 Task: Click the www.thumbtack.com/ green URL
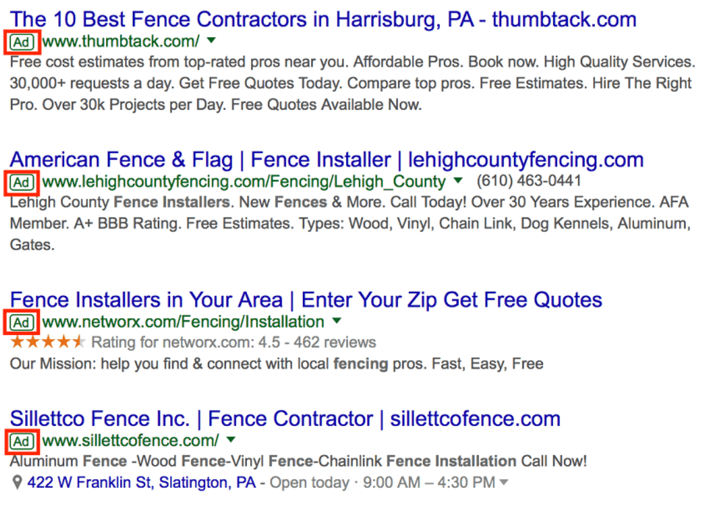pos(121,42)
